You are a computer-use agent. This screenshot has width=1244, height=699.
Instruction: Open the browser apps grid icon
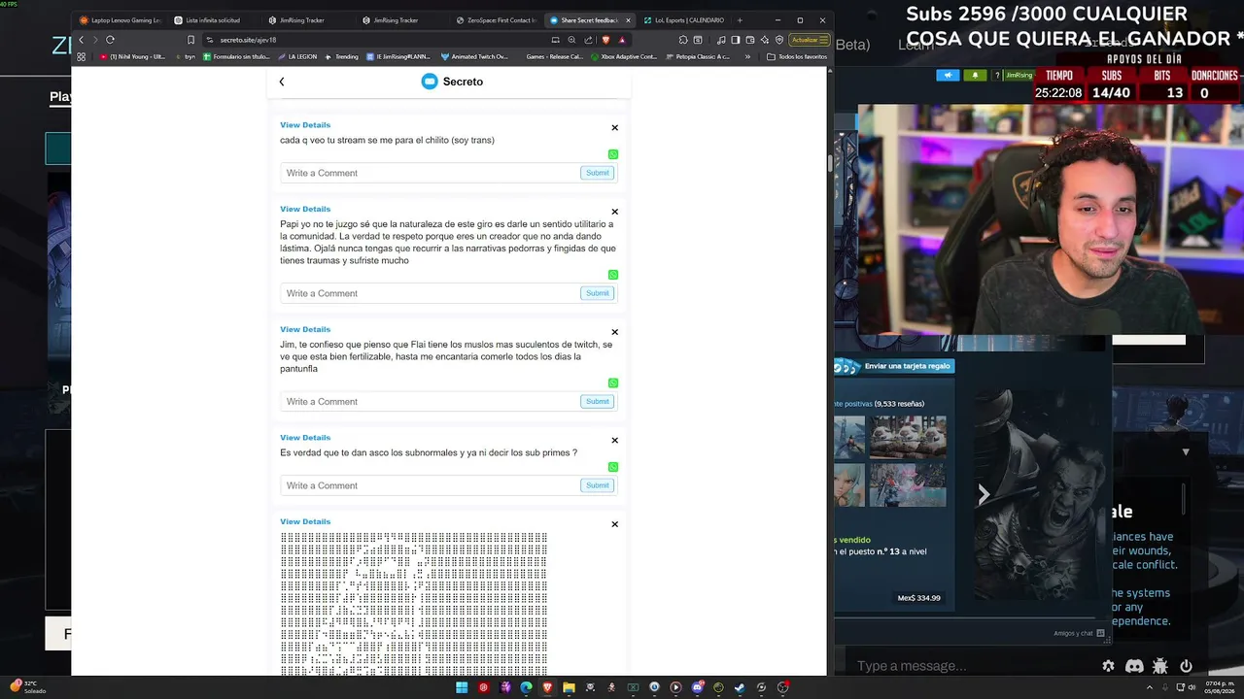[82, 56]
